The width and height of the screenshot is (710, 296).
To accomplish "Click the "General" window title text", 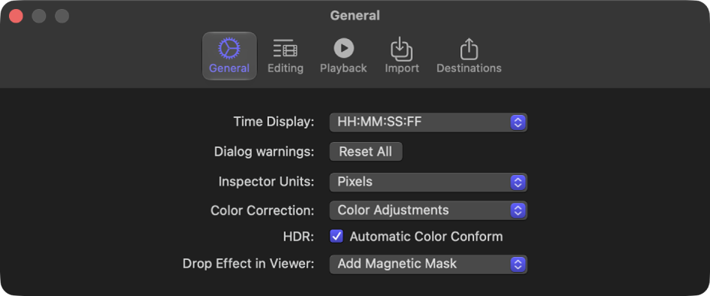I will [x=355, y=16].
